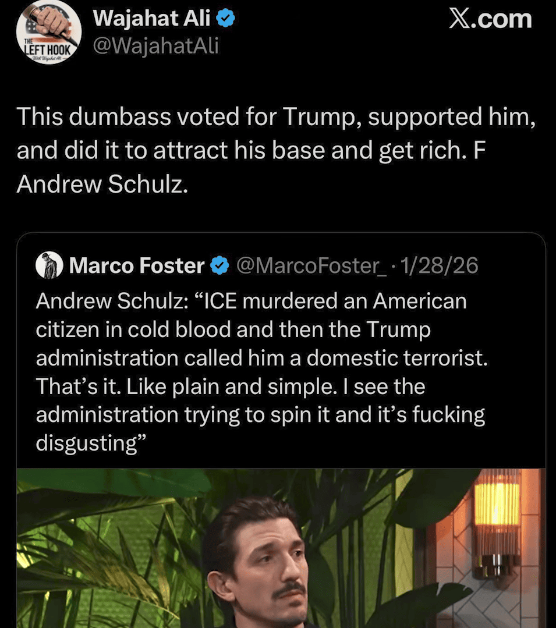556x628 pixels.
Task: Click Marco Foster's blue verified checkmark
Action: point(219,267)
